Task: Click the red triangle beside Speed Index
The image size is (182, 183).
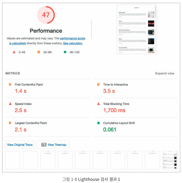Action: click(10, 104)
